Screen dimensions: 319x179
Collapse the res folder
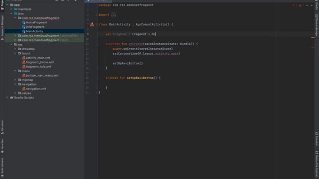pyautogui.click(x=11, y=44)
